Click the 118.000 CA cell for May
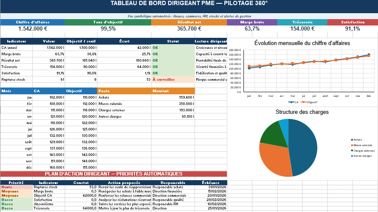Image resolution: width=378 pixels, height=212 pixels. click(49, 123)
